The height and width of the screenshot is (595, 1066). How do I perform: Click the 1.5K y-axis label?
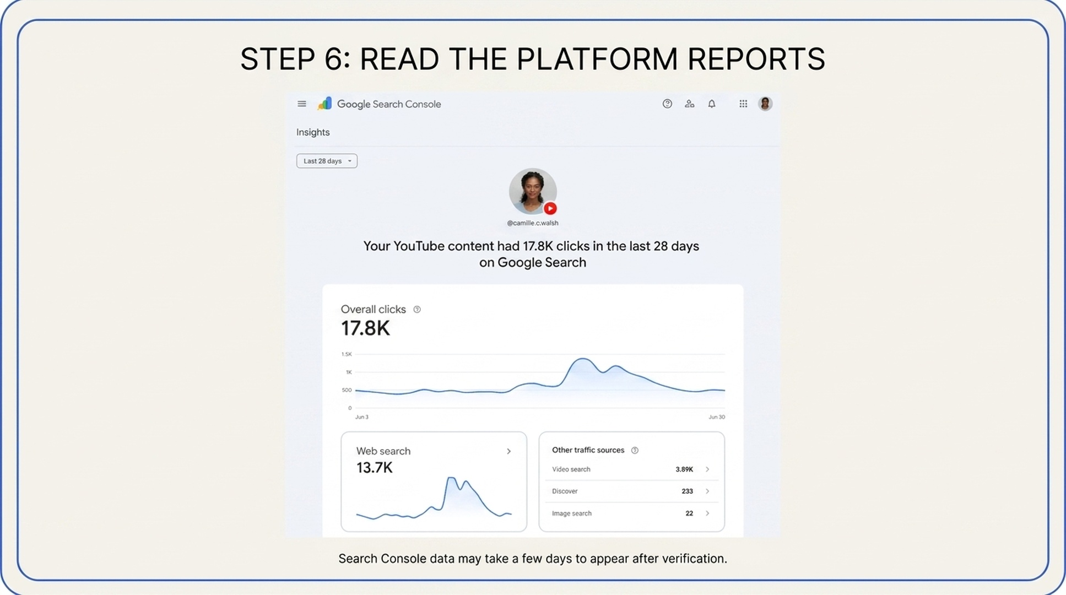tap(347, 354)
